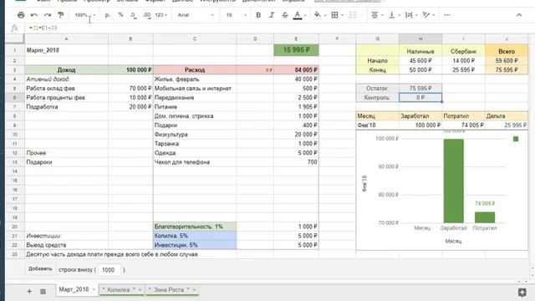Open the font size 10 dropdown
This screenshot has height=301, width=535.
coord(236,15)
